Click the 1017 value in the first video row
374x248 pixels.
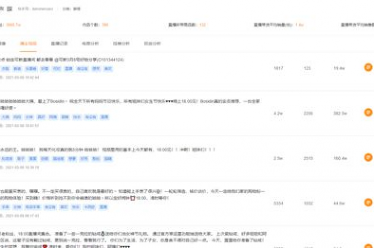[x=279, y=68]
